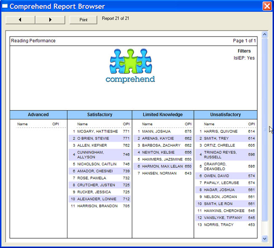Screen dimensions: 274x248
Task: Select the TRINIDAD REYES, RUSSELL row
Action: click(x=226, y=155)
